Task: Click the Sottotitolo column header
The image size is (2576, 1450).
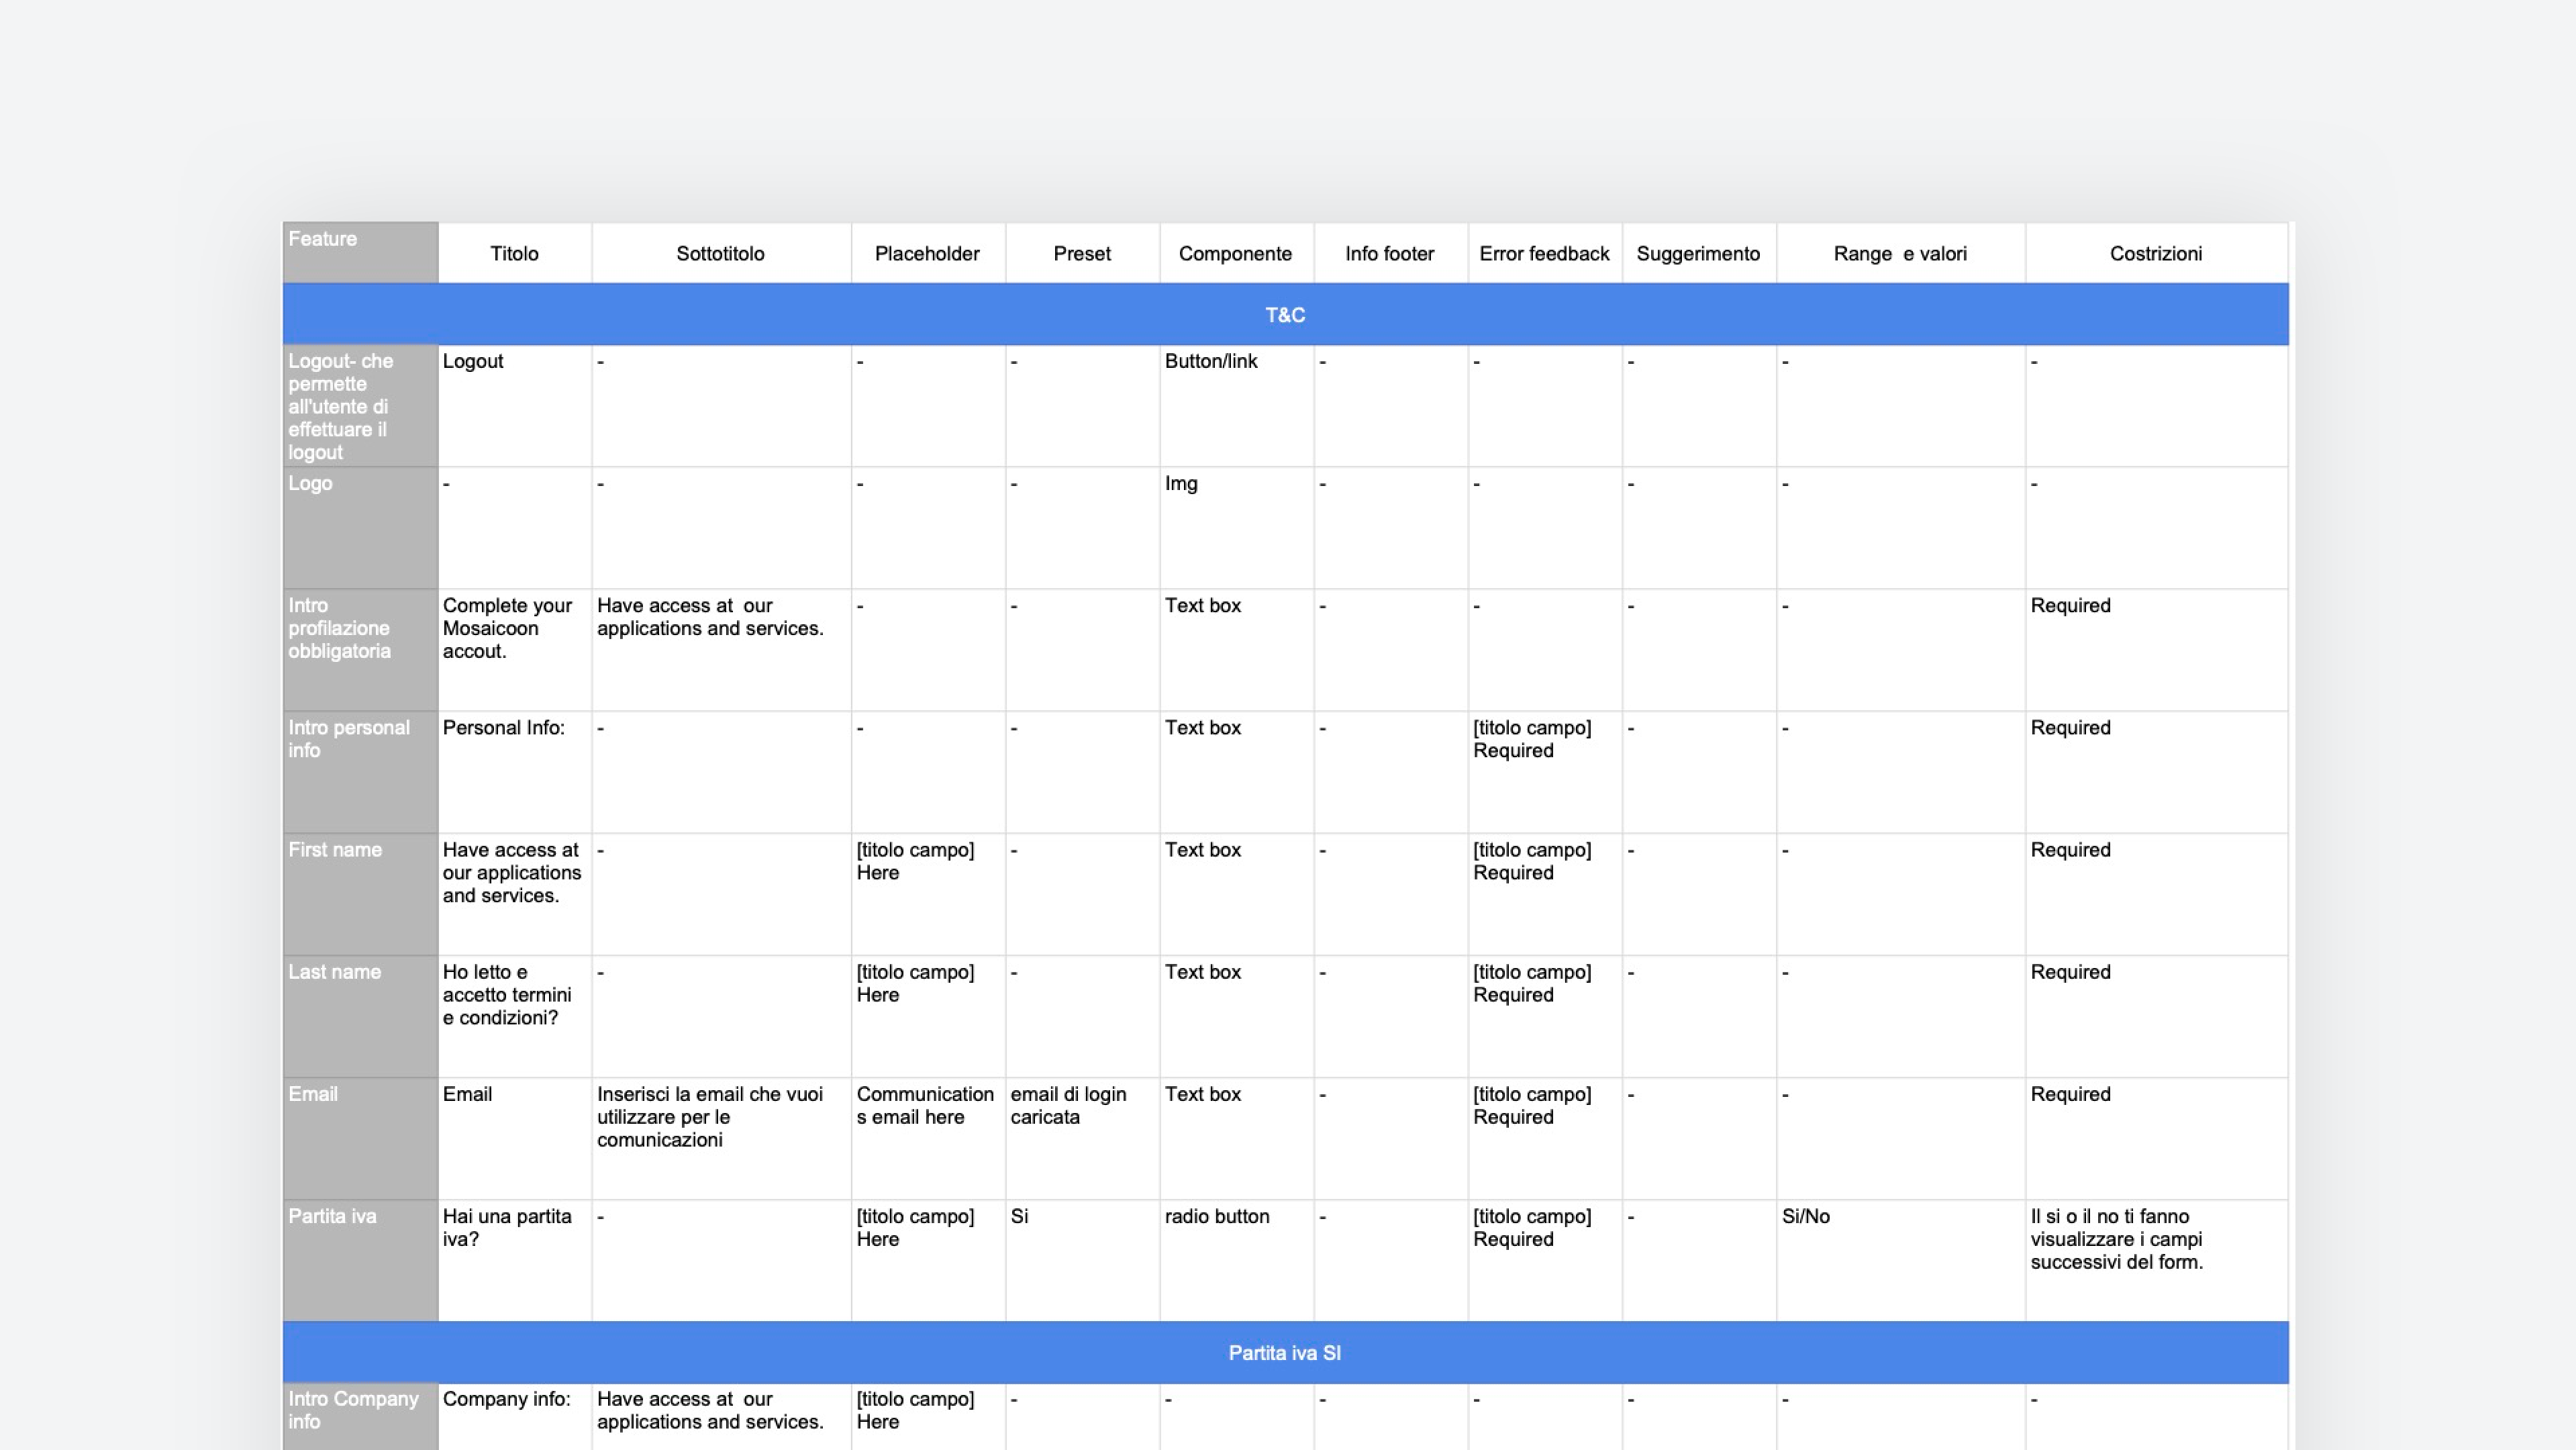Action: (721, 253)
